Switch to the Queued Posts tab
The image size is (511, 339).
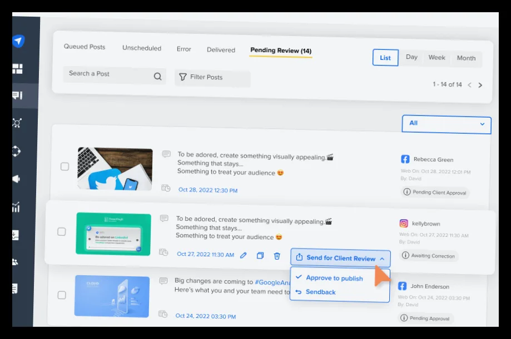85,47
